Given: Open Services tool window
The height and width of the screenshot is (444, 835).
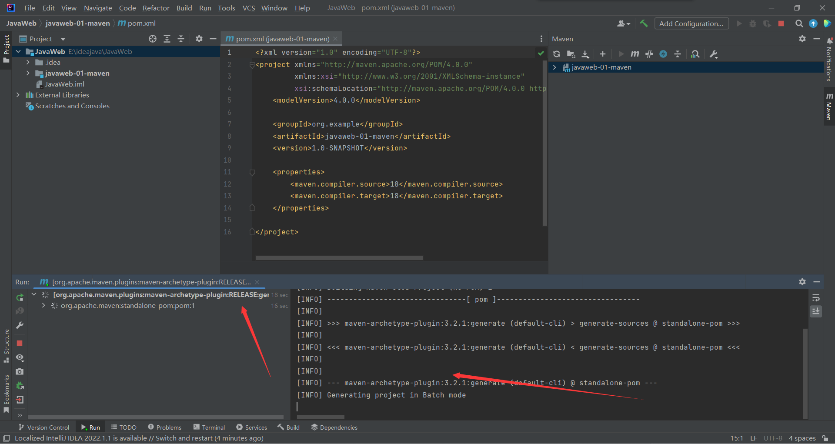Looking at the screenshot, I should point(251,427).
